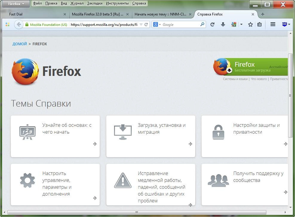Click the gear icon in settings card
This screenshot has width=295, height=217.
point(27,180)
